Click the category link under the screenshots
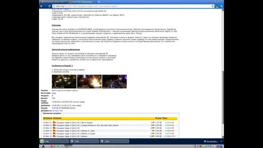The height and width of the screenshot is (148, 263). click(x=54, y=93)
